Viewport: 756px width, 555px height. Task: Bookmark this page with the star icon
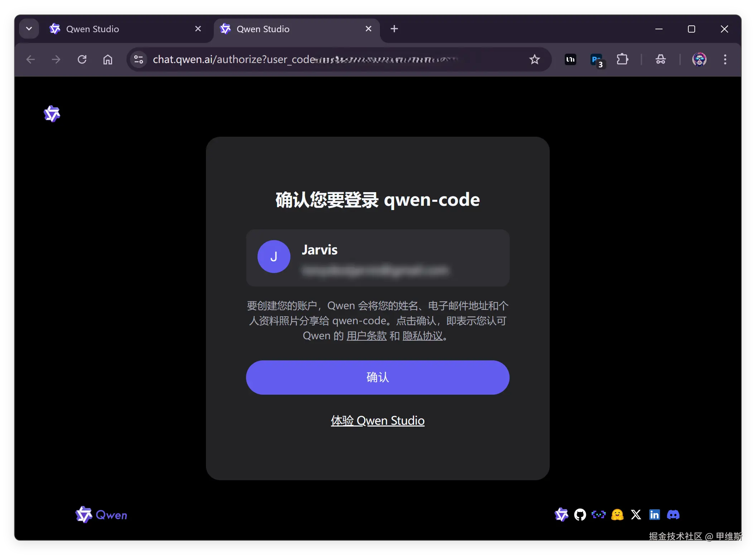click(534, 59)
